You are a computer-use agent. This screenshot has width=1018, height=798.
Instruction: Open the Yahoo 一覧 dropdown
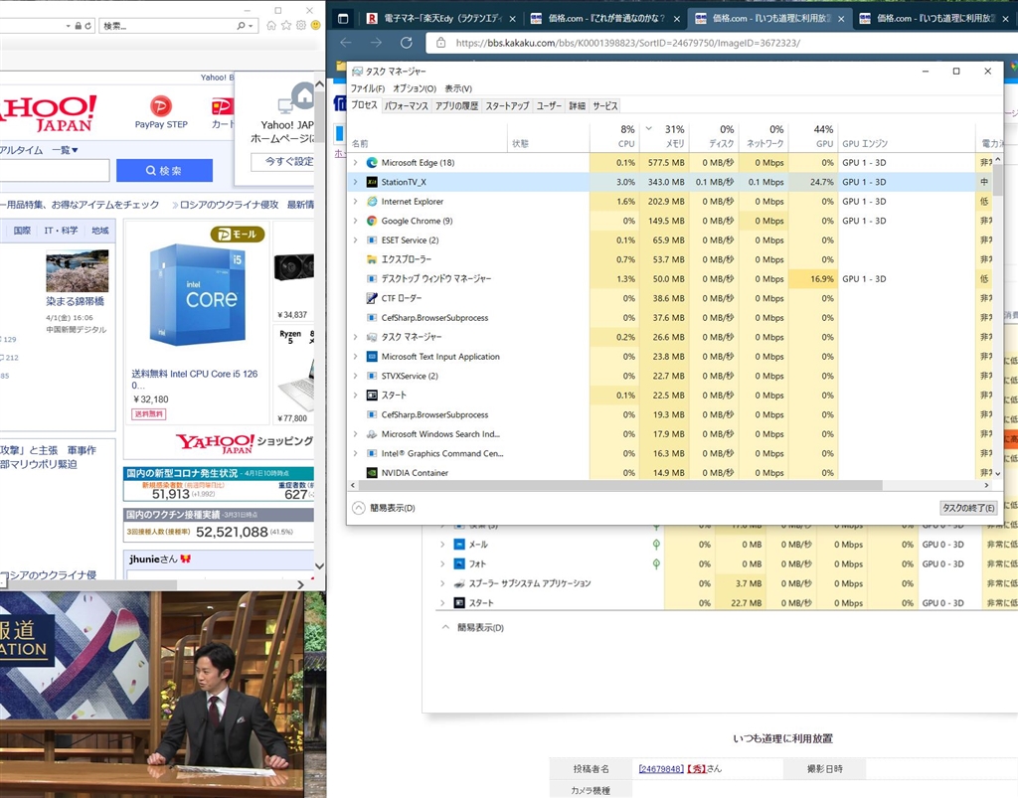[65, 150]
